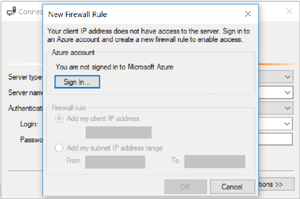Close the background Connect window
Screen dimensions: 300x199
pos(288,12)
